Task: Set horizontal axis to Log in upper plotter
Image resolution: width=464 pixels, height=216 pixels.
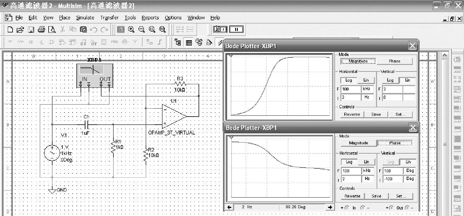Action: 349,80
